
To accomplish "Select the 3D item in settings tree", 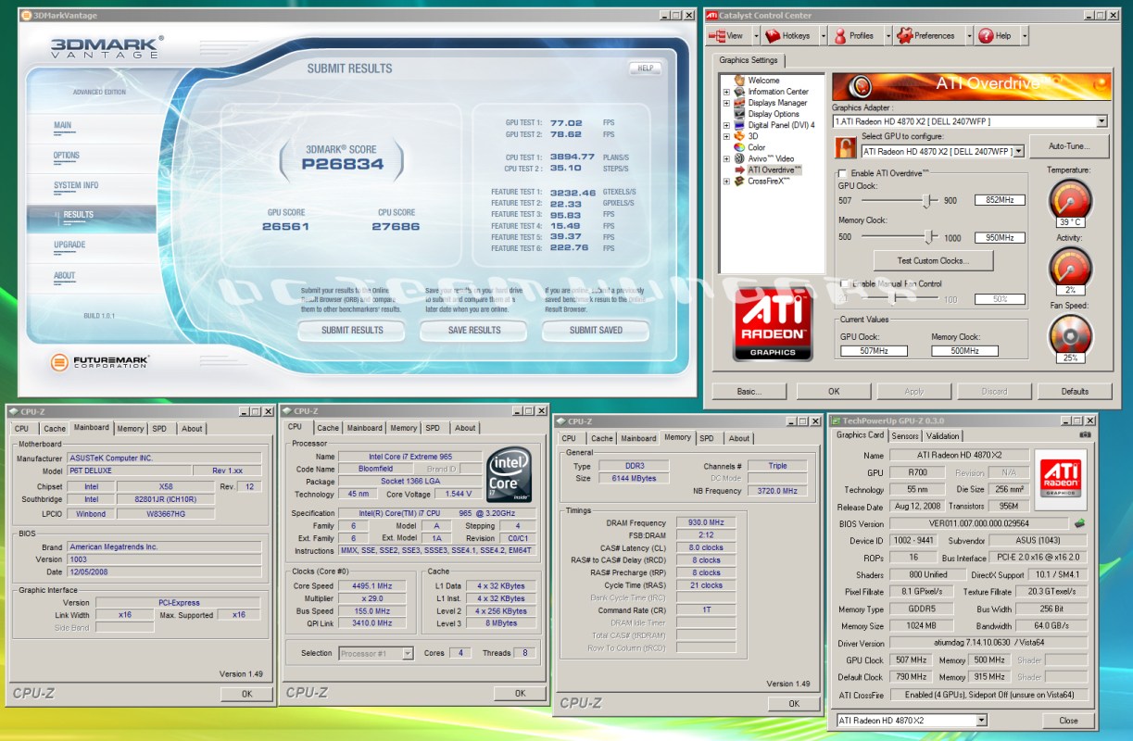I will [746, 136].
